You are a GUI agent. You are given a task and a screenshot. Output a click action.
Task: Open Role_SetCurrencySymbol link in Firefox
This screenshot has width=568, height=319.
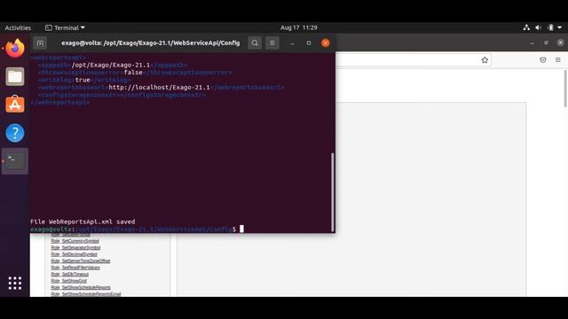(x=75, y=241)
